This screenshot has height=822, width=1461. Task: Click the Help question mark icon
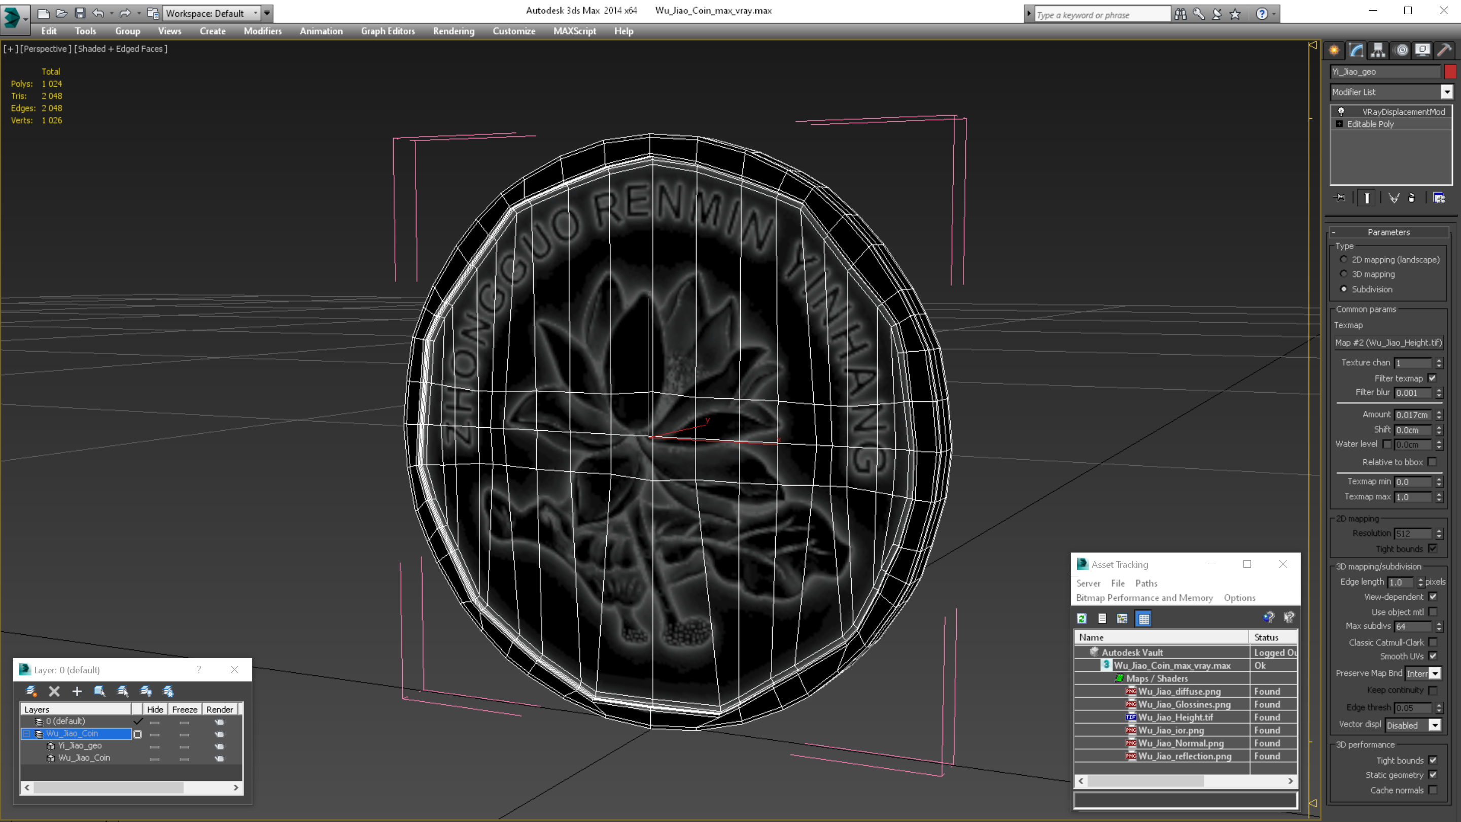click(1261, 14)
